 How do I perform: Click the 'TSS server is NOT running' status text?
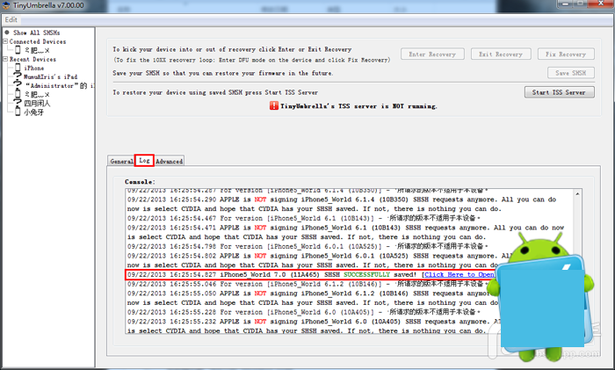(x=358, y=106)
